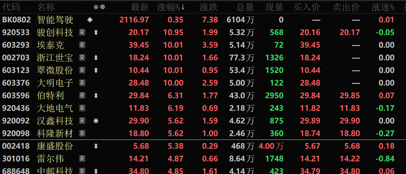The image size is (406, 174).
Task: Click the -0.84 speed value
Action: tap(385, 159)
